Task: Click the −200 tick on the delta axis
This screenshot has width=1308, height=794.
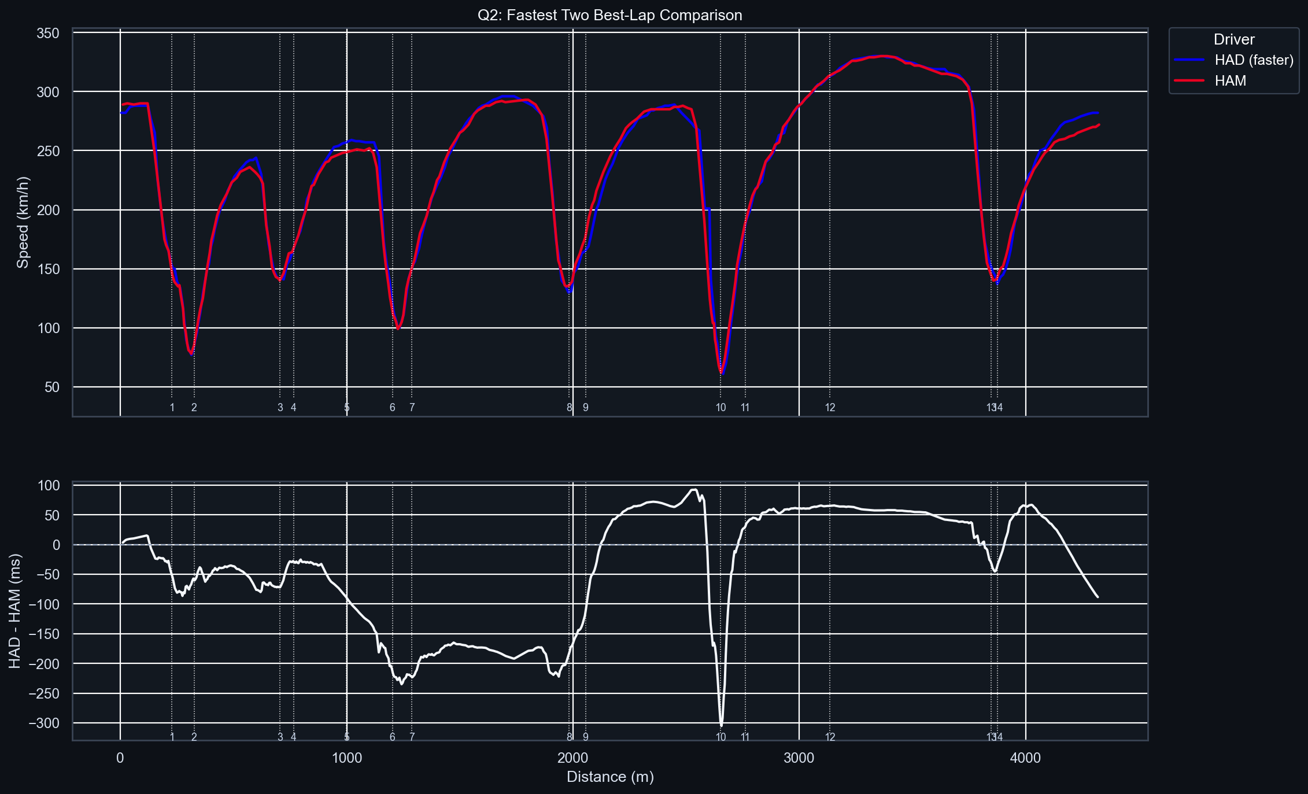Action: click(44, 664)
